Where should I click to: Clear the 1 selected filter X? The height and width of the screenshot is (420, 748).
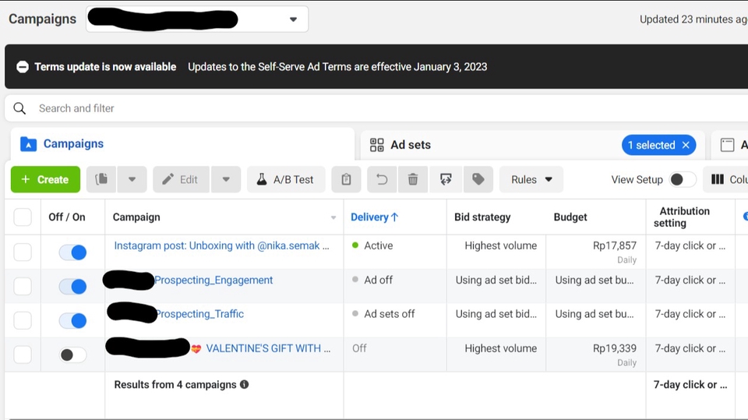686,145
